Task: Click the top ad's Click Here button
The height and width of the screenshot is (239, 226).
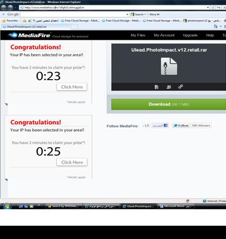Action: point(72,87)
